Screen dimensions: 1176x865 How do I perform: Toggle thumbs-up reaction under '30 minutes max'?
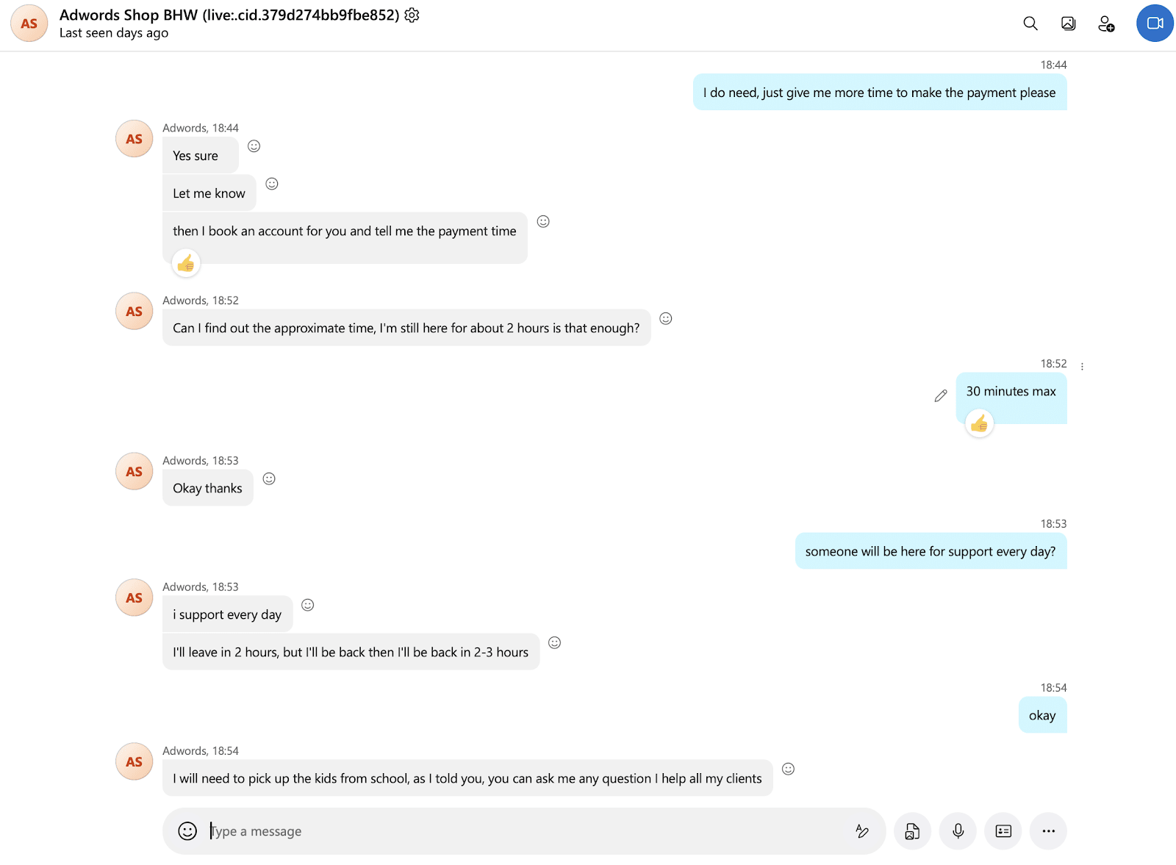(x=979, y=423)
